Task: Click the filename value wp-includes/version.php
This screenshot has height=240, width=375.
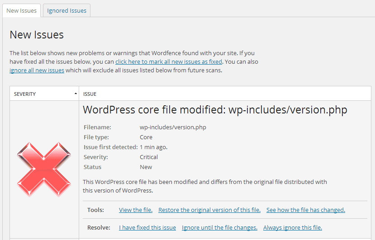Action: pos(173,127)
